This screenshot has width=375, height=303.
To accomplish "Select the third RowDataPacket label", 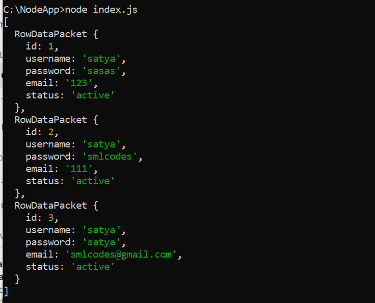I will tap(51, 206).
